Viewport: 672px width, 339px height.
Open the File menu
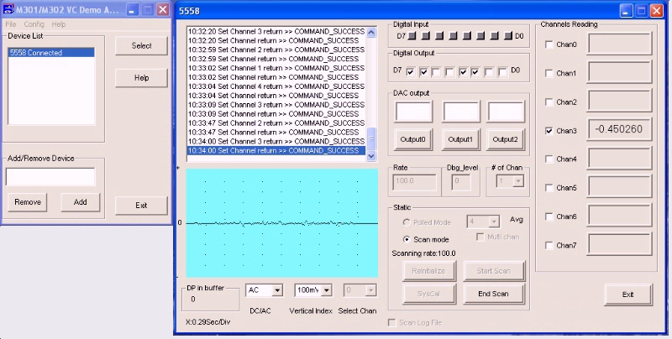coord(10,24)
